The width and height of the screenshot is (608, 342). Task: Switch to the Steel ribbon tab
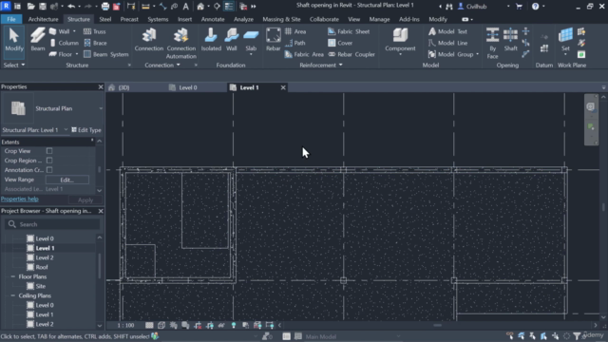(x=105, y=19)
